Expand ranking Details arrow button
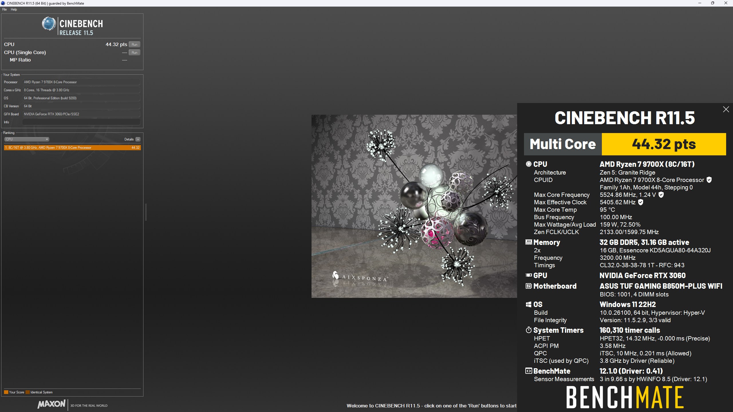Image resolution: width=733 pixels, height=412 pixels. [138, 139]
